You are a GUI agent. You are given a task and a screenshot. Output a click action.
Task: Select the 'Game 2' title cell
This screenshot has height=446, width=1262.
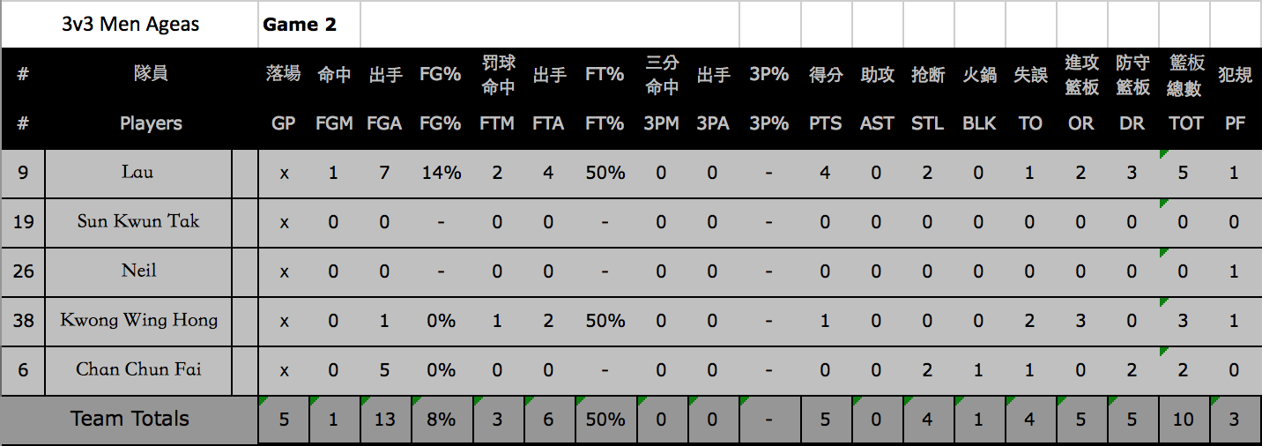[309, 25]
